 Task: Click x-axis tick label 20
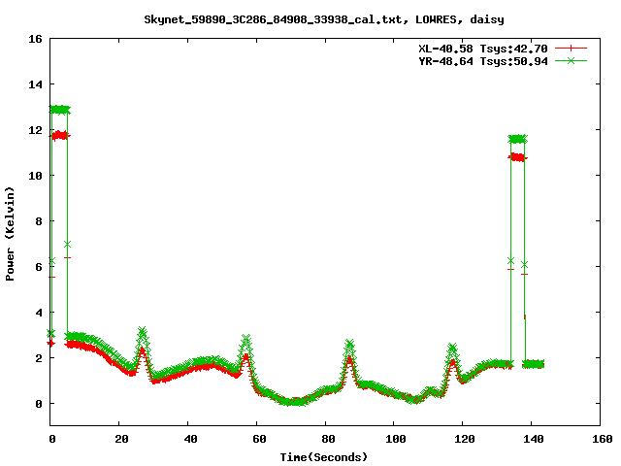point(121,439)
